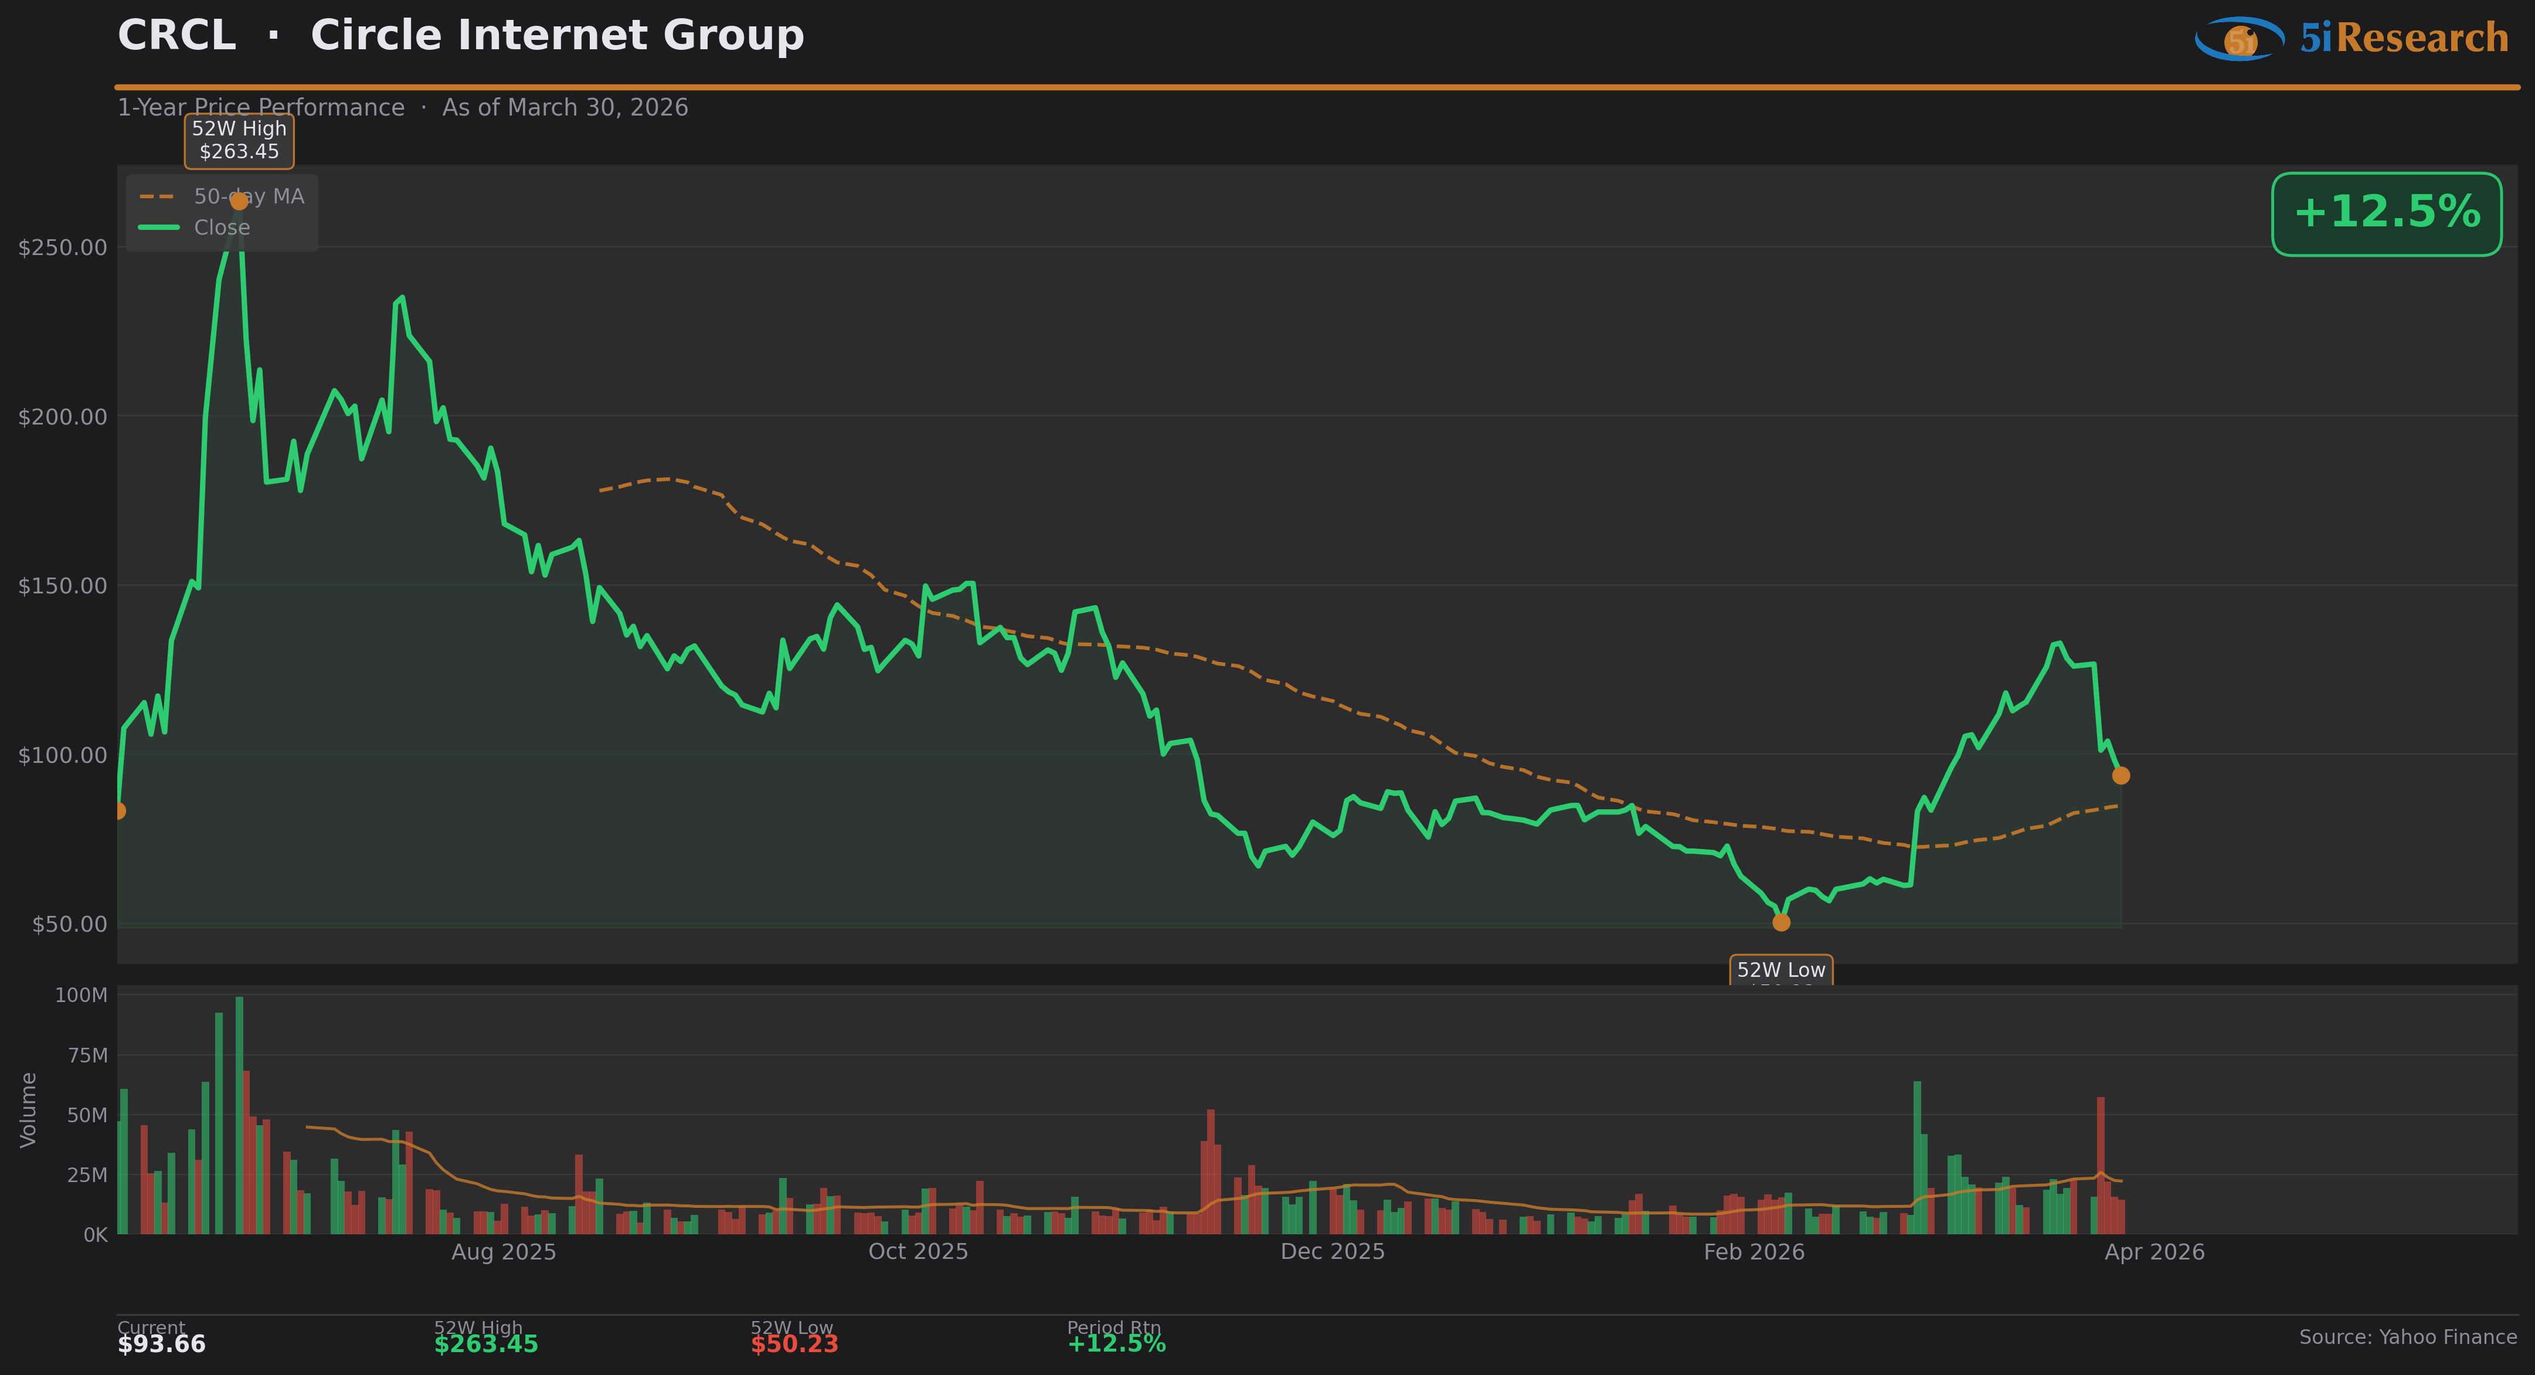
Task: Click the 52W High $263.45 annotation box
Action: (239, 140)
